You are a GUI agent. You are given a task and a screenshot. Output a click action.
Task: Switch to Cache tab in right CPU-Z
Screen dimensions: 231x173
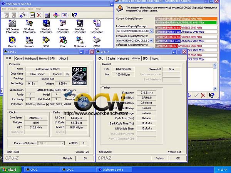[x=111, y=58]
